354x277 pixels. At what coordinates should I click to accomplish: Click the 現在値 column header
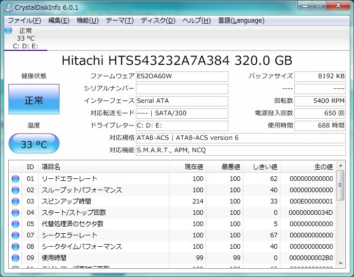tap(187, 167)
